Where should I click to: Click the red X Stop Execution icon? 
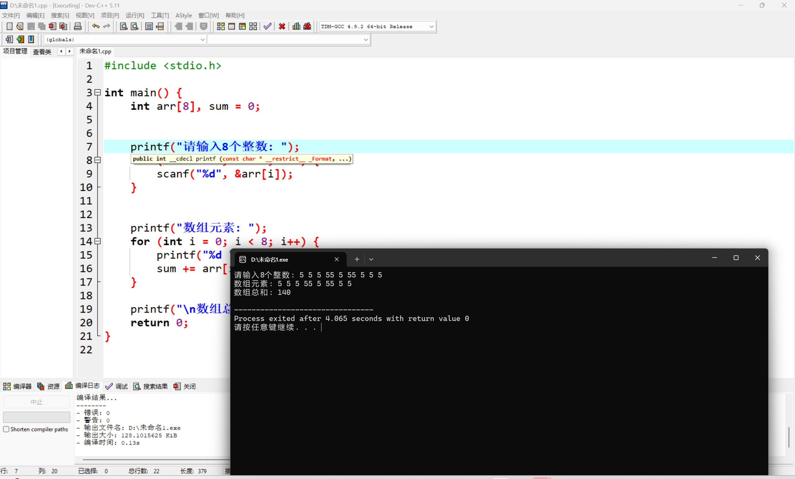click(282, 26)
